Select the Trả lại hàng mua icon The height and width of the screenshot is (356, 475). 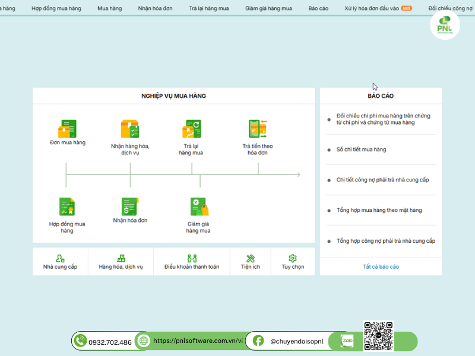click(x=191, y=129)
